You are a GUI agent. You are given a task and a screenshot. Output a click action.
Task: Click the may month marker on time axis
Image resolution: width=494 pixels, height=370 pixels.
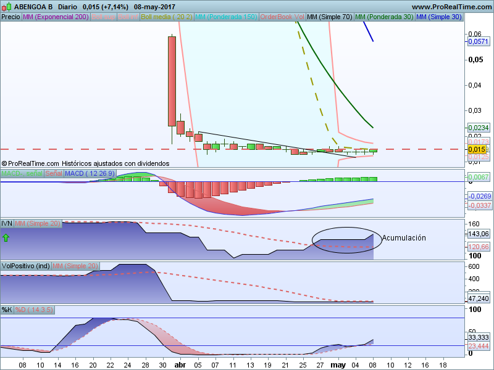point(338,365)
